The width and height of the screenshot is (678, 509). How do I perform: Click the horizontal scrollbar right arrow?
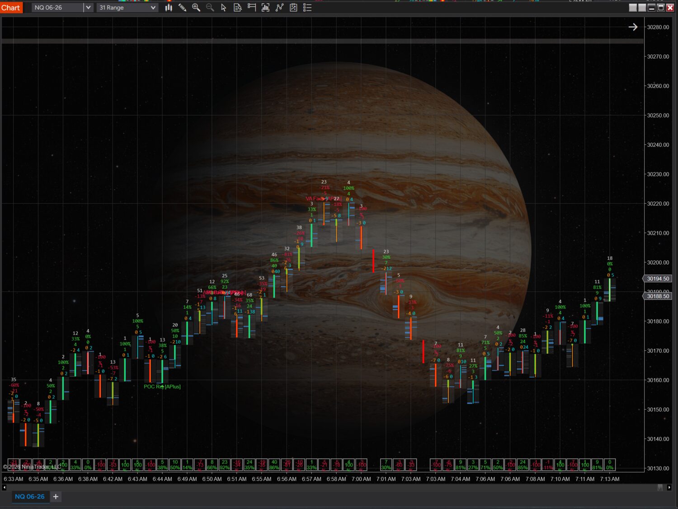pyautogui.click(x=669, y=487)
